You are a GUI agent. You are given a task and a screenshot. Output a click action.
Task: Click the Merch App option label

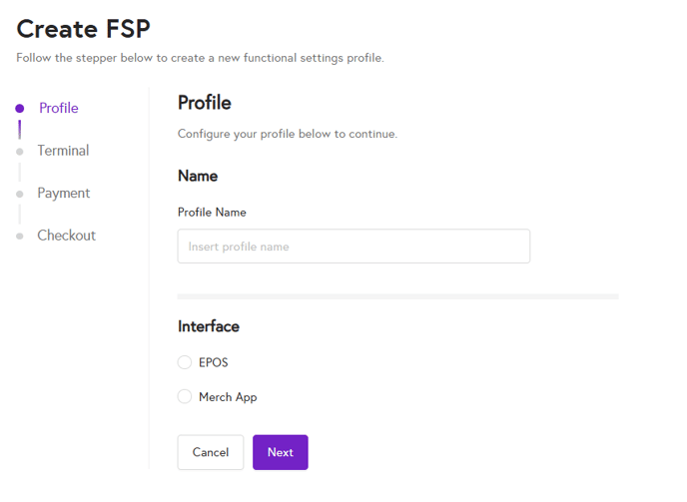(x=228, y=397)
